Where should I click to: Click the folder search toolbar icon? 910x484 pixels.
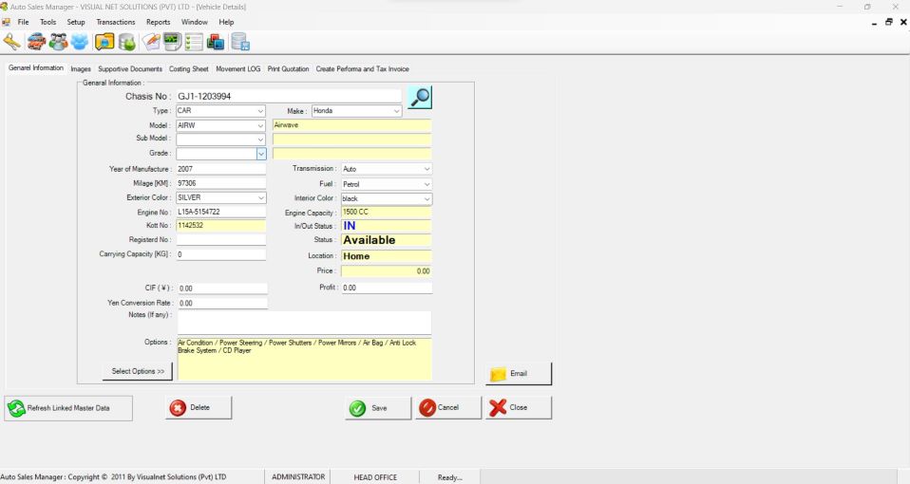(x=104, y=42)
